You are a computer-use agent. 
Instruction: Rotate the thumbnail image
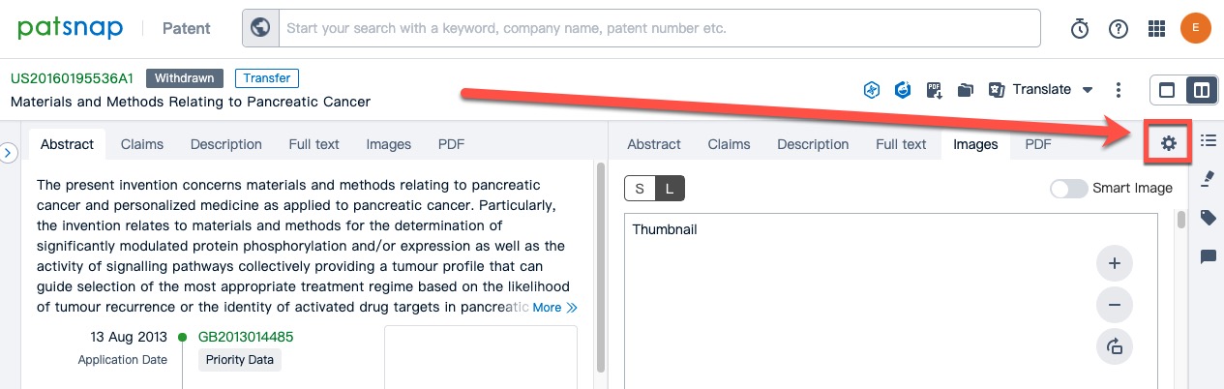click(x=1114, y=346)
